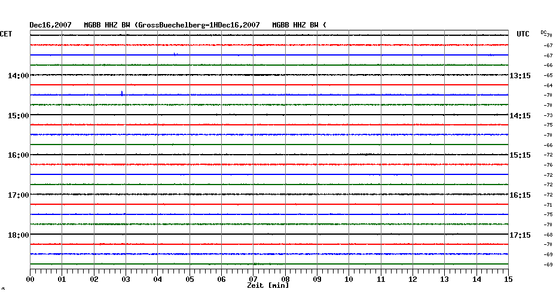Click minute 03 on the time axis

[126, 279]
